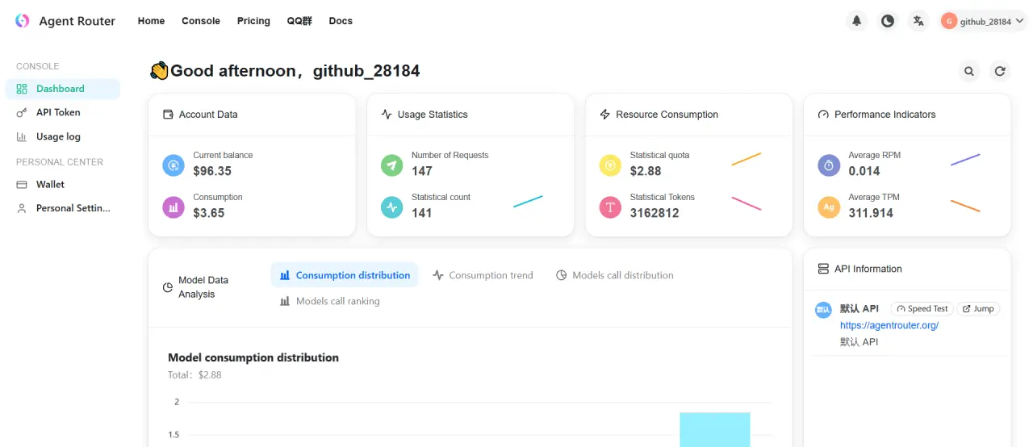Click the API Information server icon
Screen dimensions: 1033x447
(823, 269)
